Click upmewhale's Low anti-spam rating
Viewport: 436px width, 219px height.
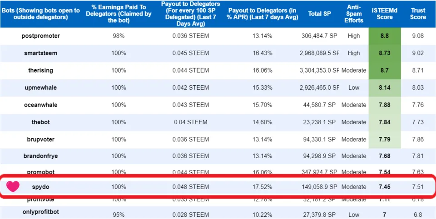354,88
